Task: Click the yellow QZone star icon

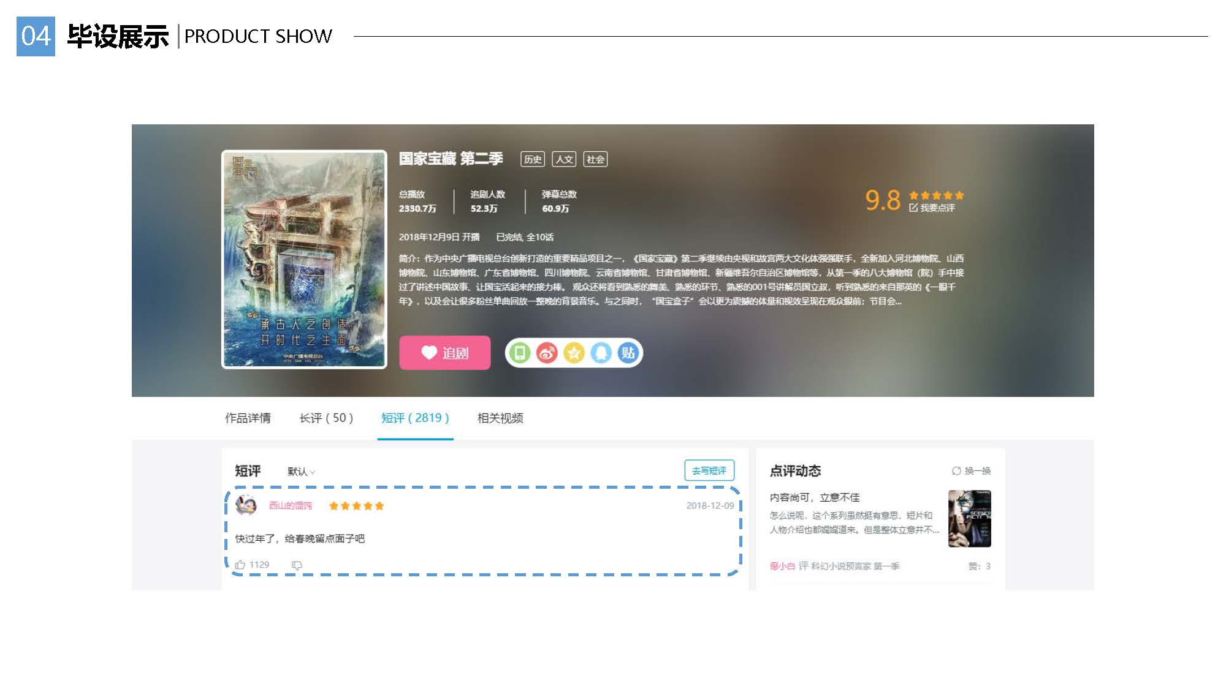Action: pyautogui.click(x=574, y=353)
